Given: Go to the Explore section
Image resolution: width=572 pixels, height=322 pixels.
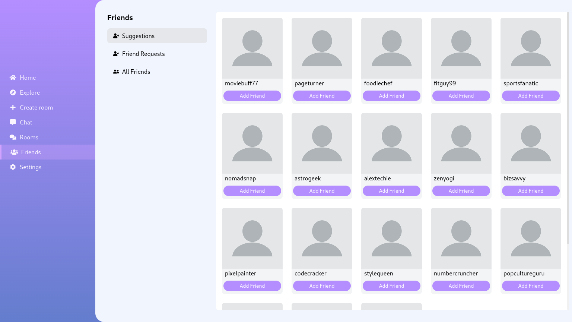Looking at the screenshot, I should pyautogui.click(x=48, y=92).
